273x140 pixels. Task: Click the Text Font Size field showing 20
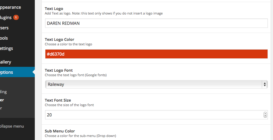156,115
